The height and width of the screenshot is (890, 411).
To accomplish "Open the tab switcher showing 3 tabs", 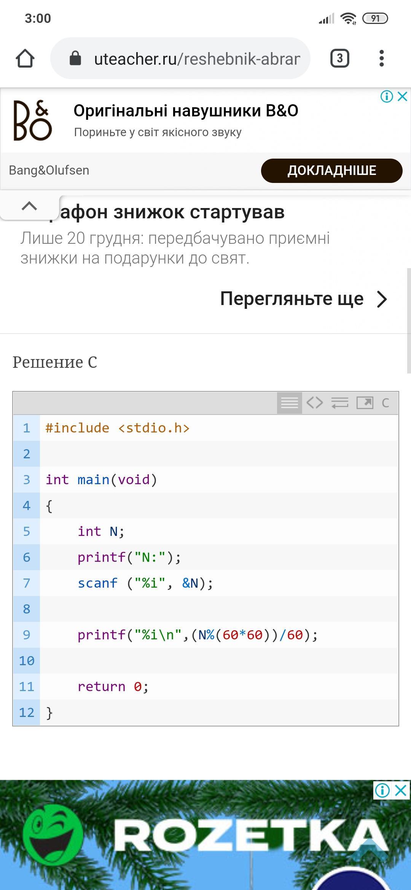I will coord(339,59).
